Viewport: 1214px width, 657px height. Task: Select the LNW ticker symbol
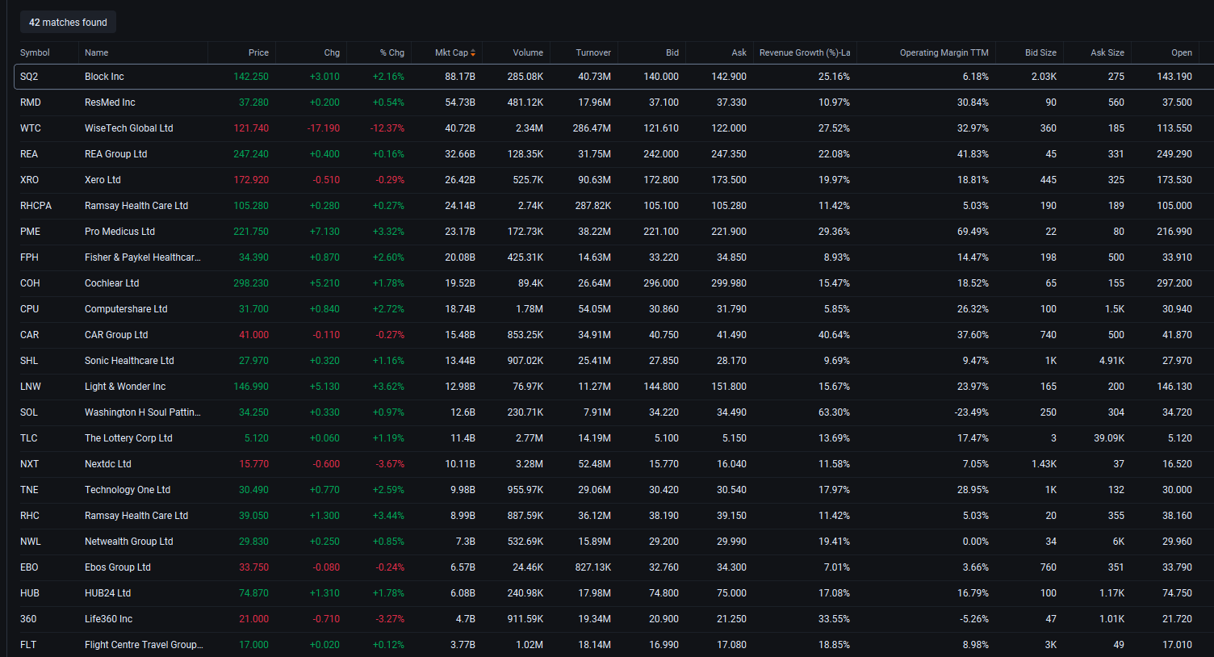(x=31, y=387)
